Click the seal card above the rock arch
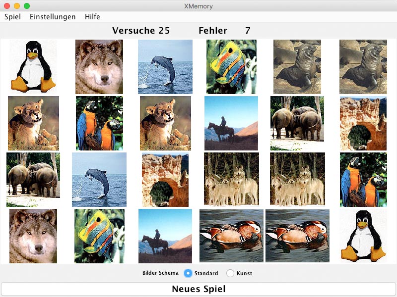The height and width of the screenshot is (297, 397). pyautogui.click(x=363, y=67)
